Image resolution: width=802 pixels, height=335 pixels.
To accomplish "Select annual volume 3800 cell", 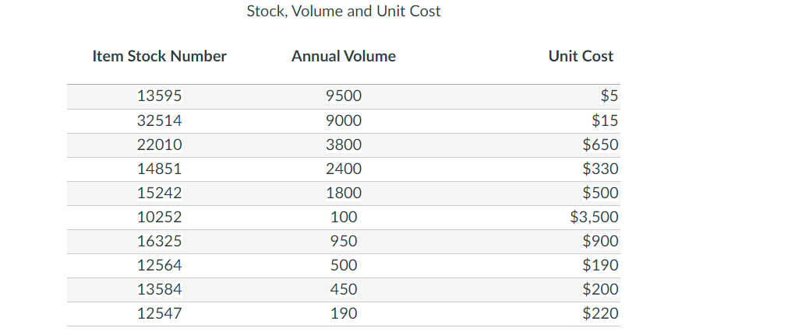I will click(x=344, y=145).
